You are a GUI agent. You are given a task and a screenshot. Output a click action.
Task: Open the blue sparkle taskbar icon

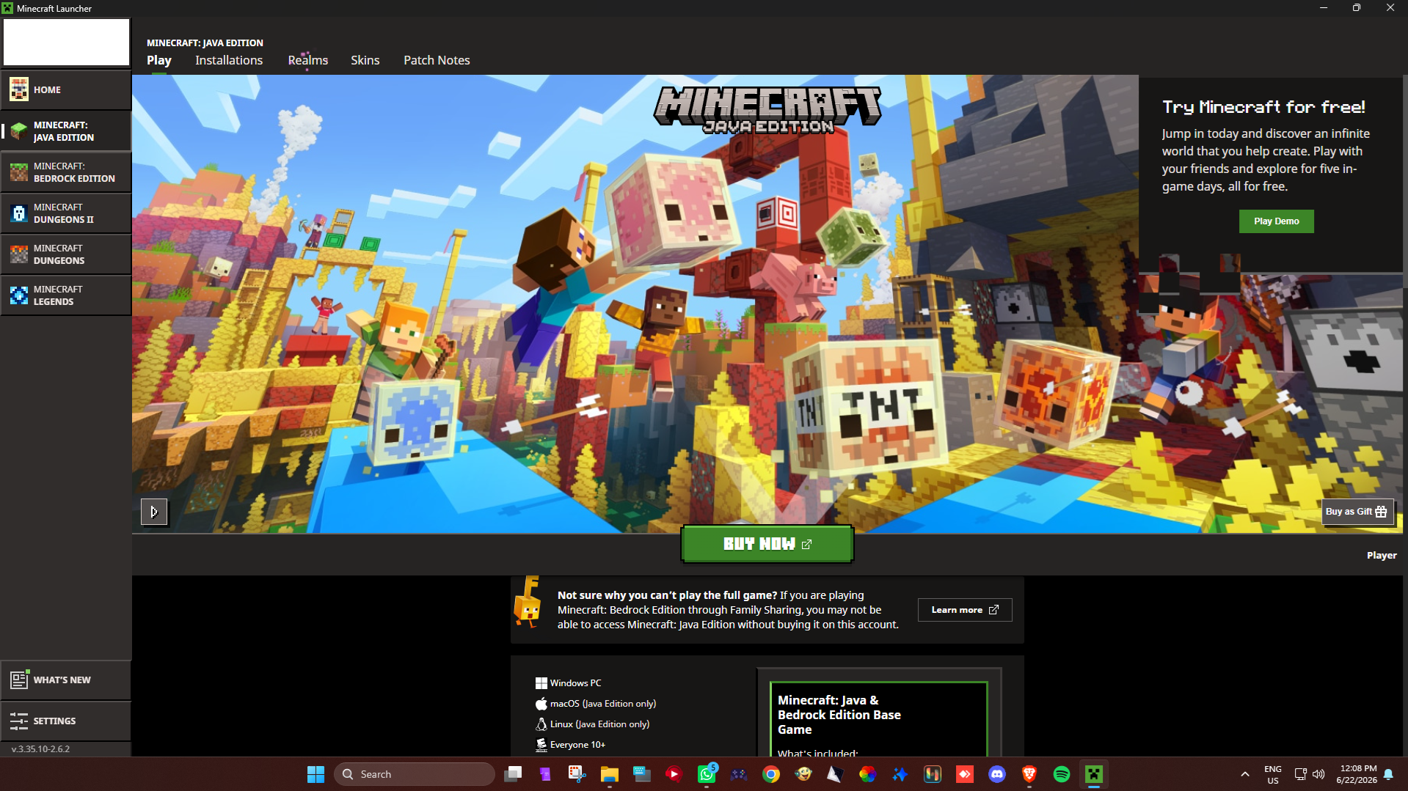tap(900, 774)
